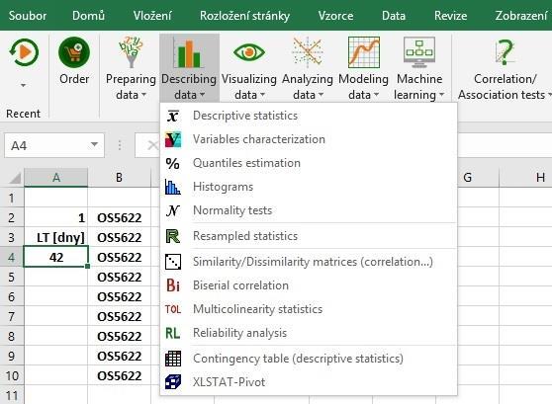
Task: Open Rozložení stránky tab
Action: click(244, 16)
